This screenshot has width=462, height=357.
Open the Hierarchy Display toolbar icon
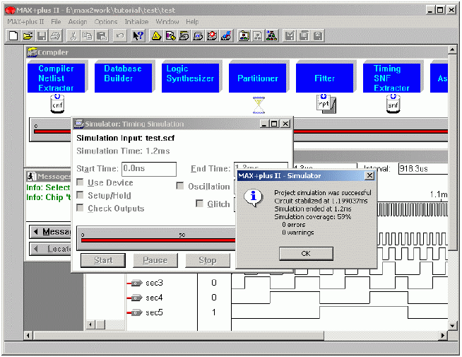(x=156, y=36)
